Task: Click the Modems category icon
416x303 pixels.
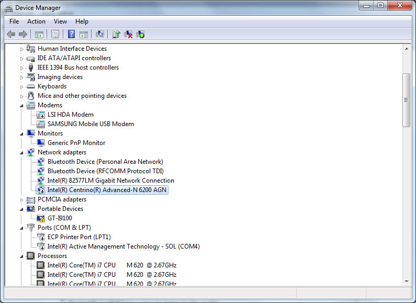Action: coord(31,105)
